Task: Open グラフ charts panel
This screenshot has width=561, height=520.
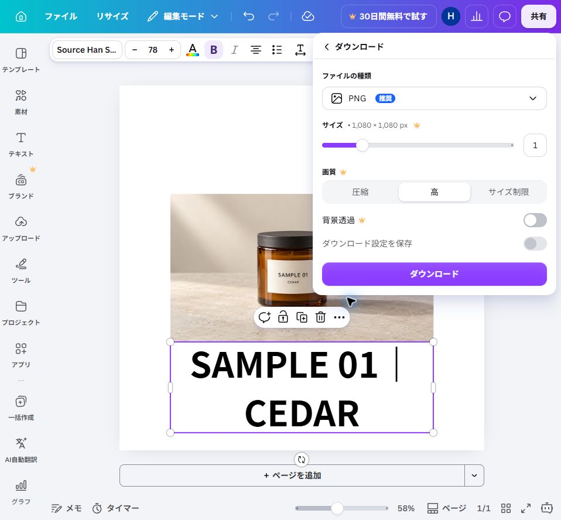Action: [20, 492]
